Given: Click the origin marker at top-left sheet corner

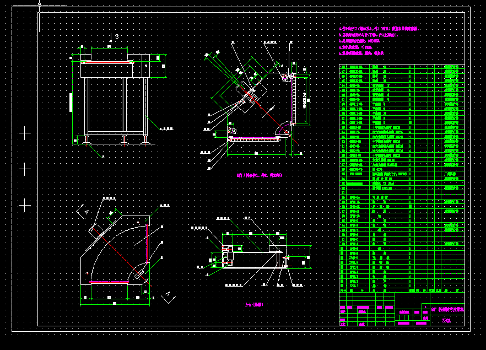Looking at the screenshot, I should pyautogui.click(x=39, y=5).
